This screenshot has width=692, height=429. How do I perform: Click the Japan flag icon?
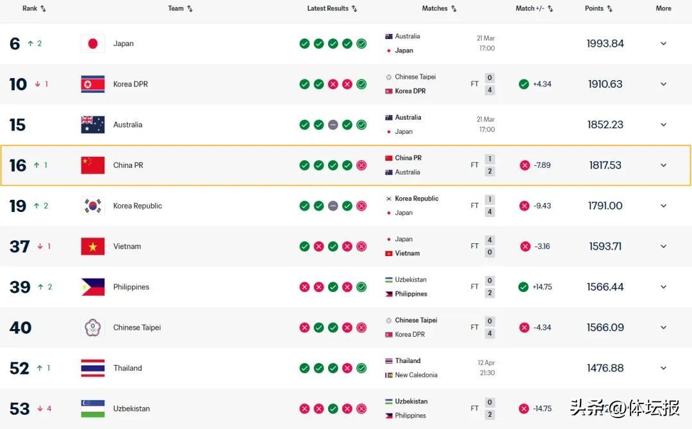pos(93,44)
